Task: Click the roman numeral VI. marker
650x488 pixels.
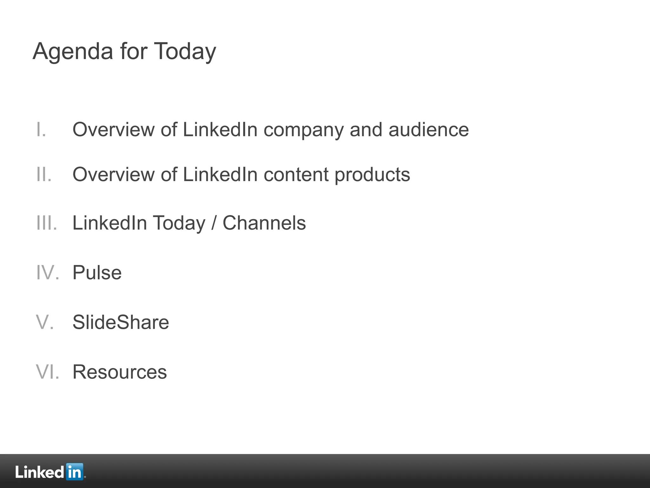Action: click(48, 372)
